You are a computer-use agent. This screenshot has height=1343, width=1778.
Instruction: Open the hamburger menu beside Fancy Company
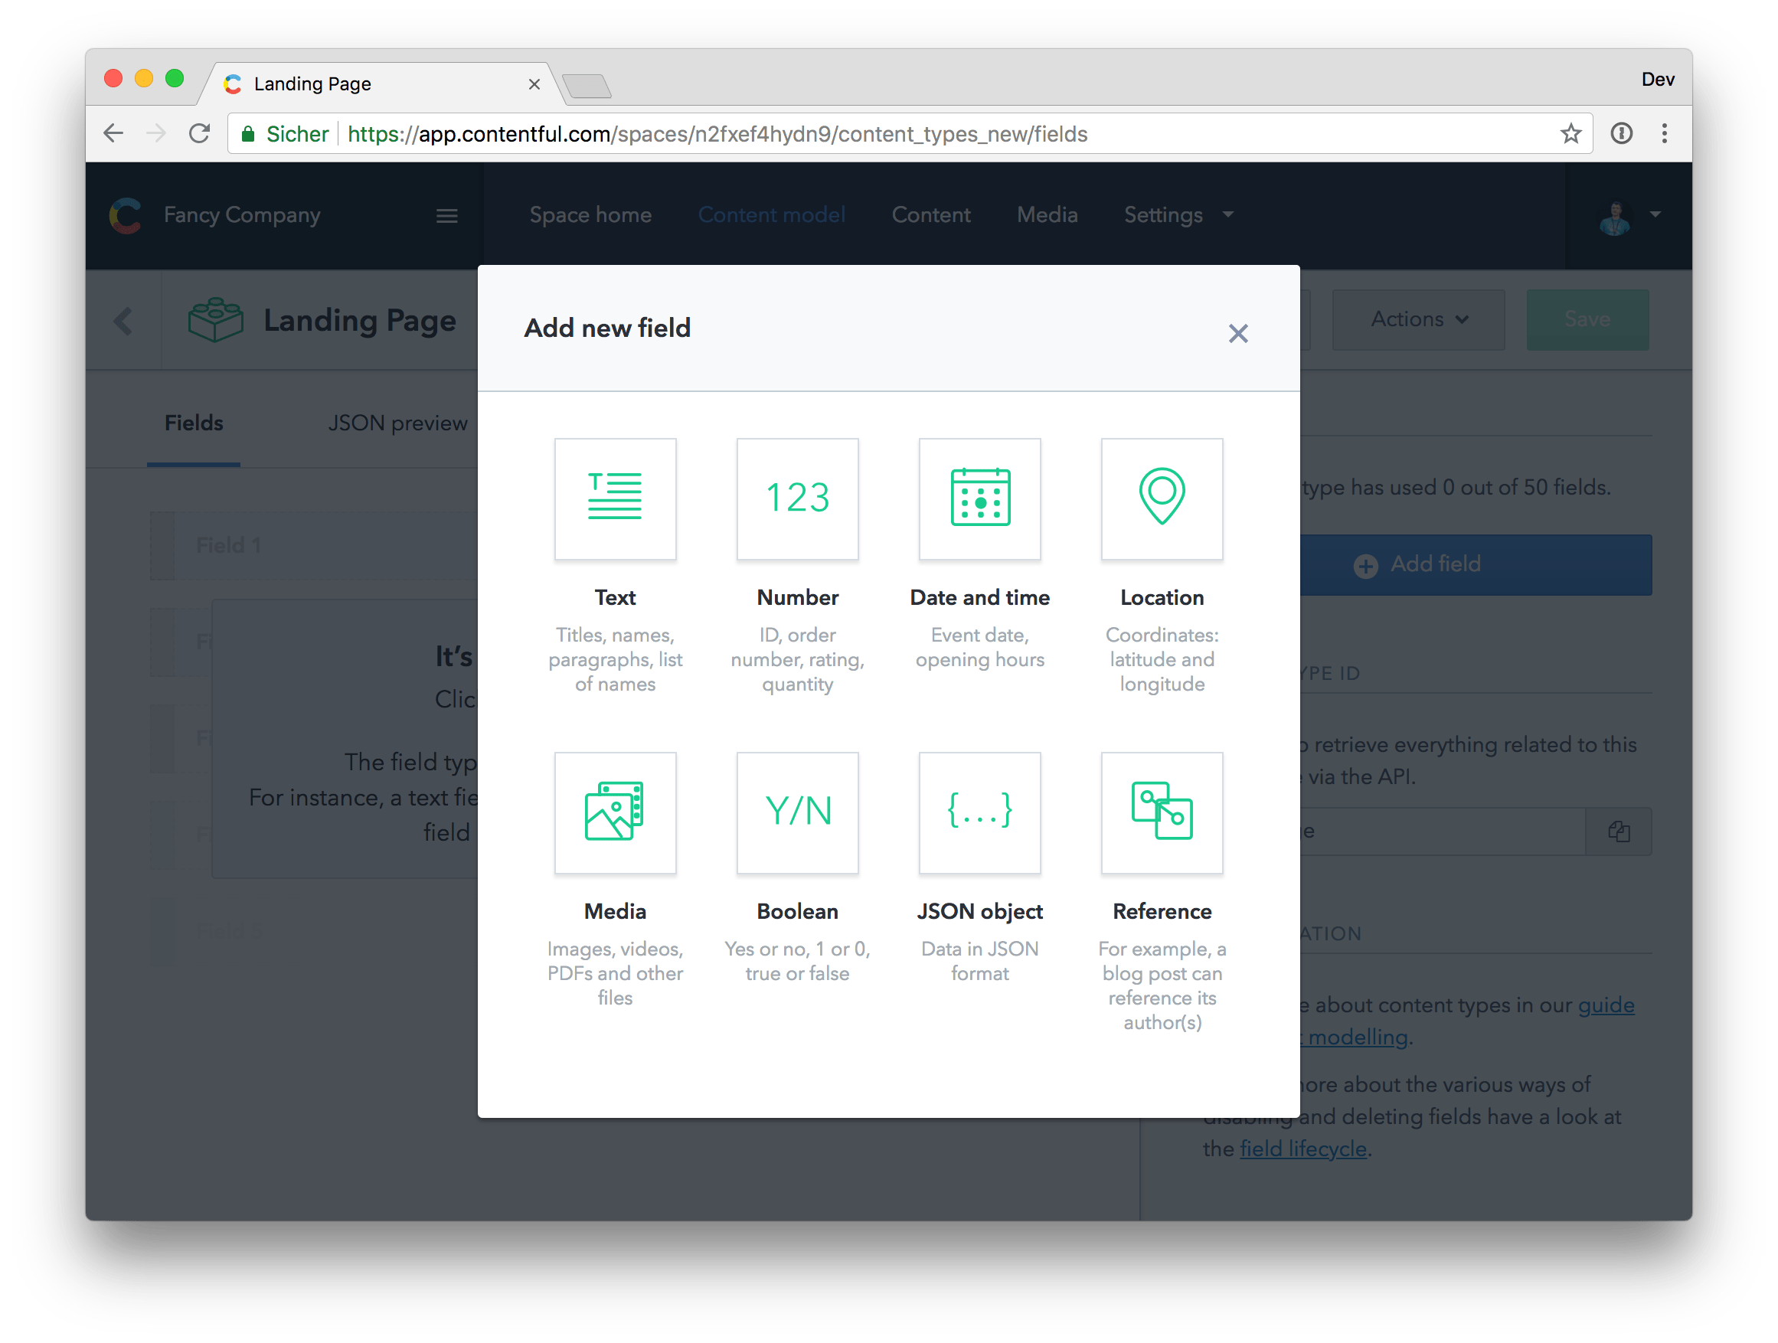tap(447, 215)
